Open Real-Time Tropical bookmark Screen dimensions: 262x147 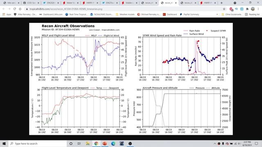pyautogui.click(x=77, y=15)
